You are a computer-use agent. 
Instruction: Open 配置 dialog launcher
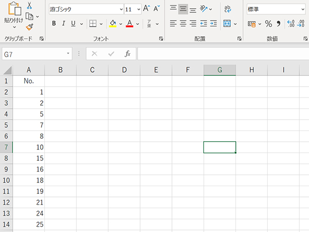(239, 39)
